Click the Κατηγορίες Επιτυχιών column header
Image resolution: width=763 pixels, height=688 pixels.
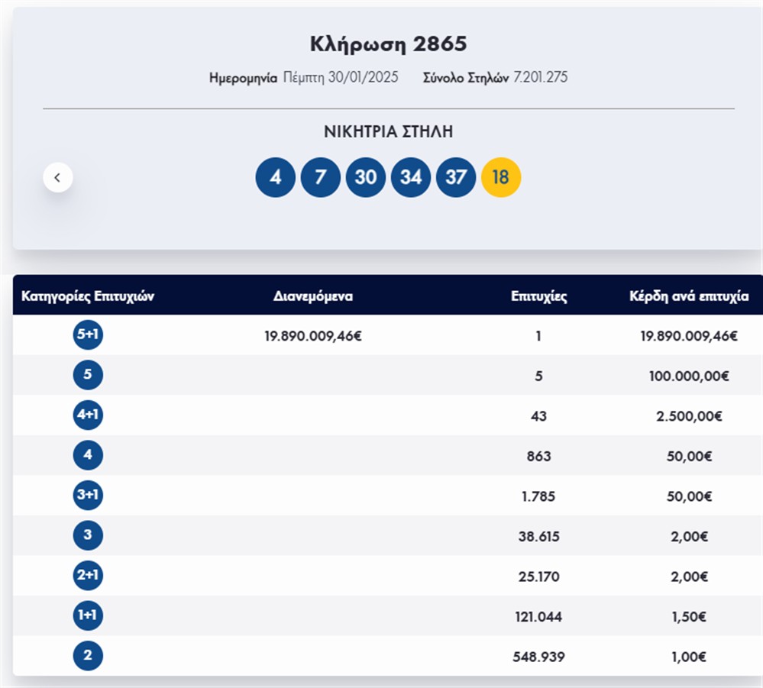(x=88, y=296)
